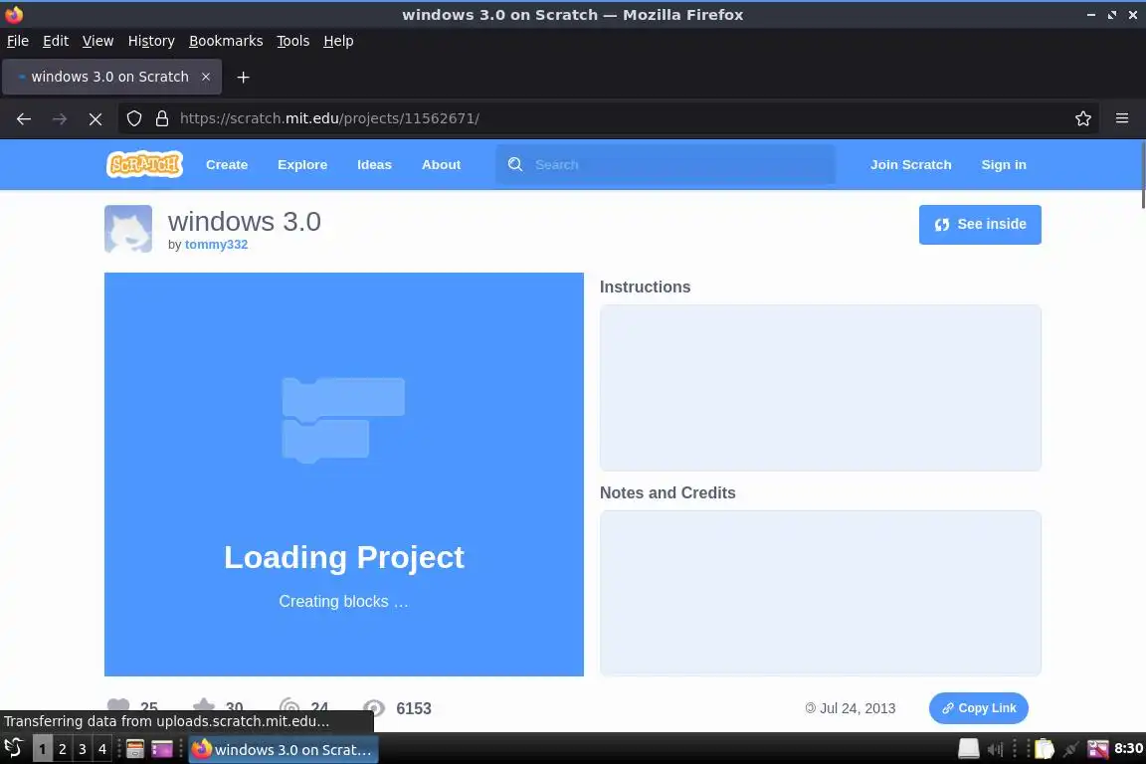
Task: Click the Instructions text box
Action: 820,388
